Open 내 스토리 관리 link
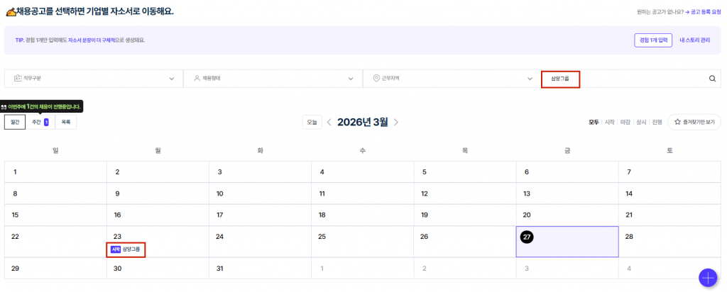727x292 pixels. 694,40
